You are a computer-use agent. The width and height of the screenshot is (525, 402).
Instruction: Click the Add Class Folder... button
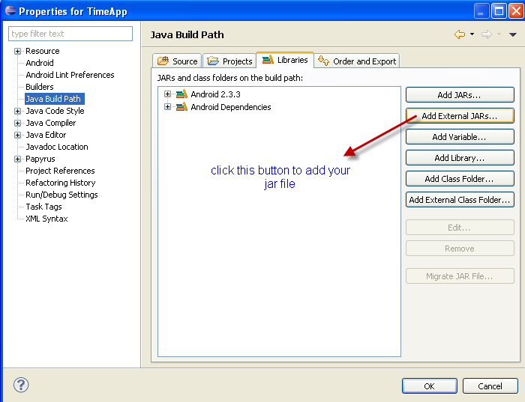point(460,179)
